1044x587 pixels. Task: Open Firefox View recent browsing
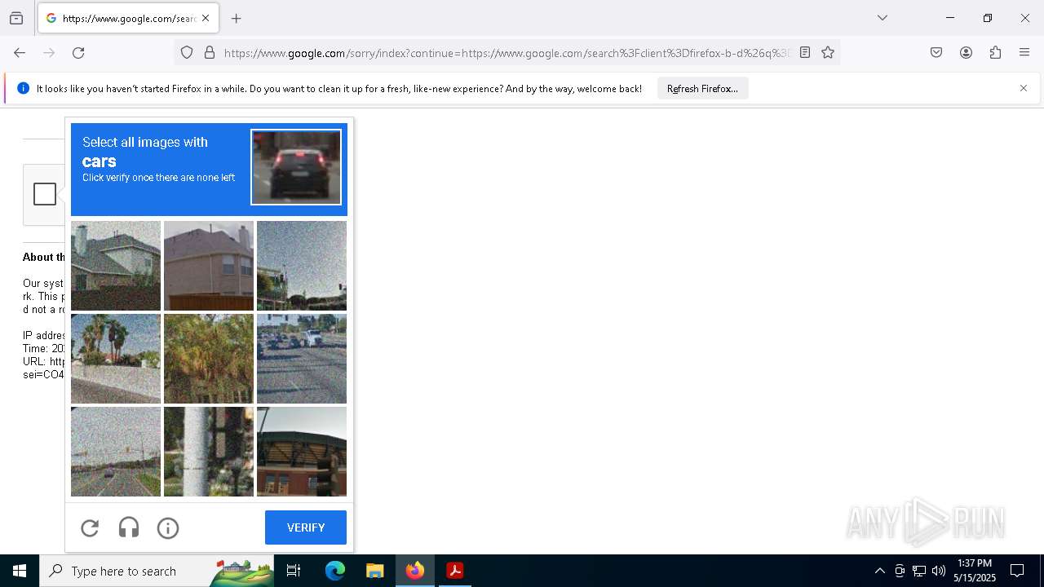[16, 18]
